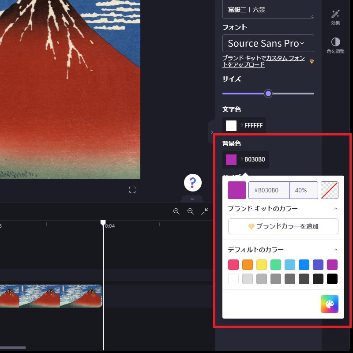Select the indigo default color
Image resolution: width=353 pixels, height=353 pixels.
(x=318, y=265)
